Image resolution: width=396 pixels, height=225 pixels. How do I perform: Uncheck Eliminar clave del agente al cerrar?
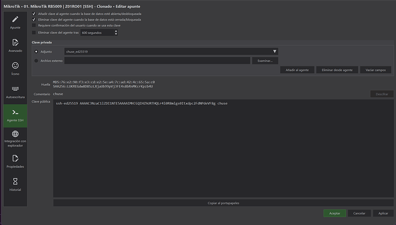(x=34, y=19)
